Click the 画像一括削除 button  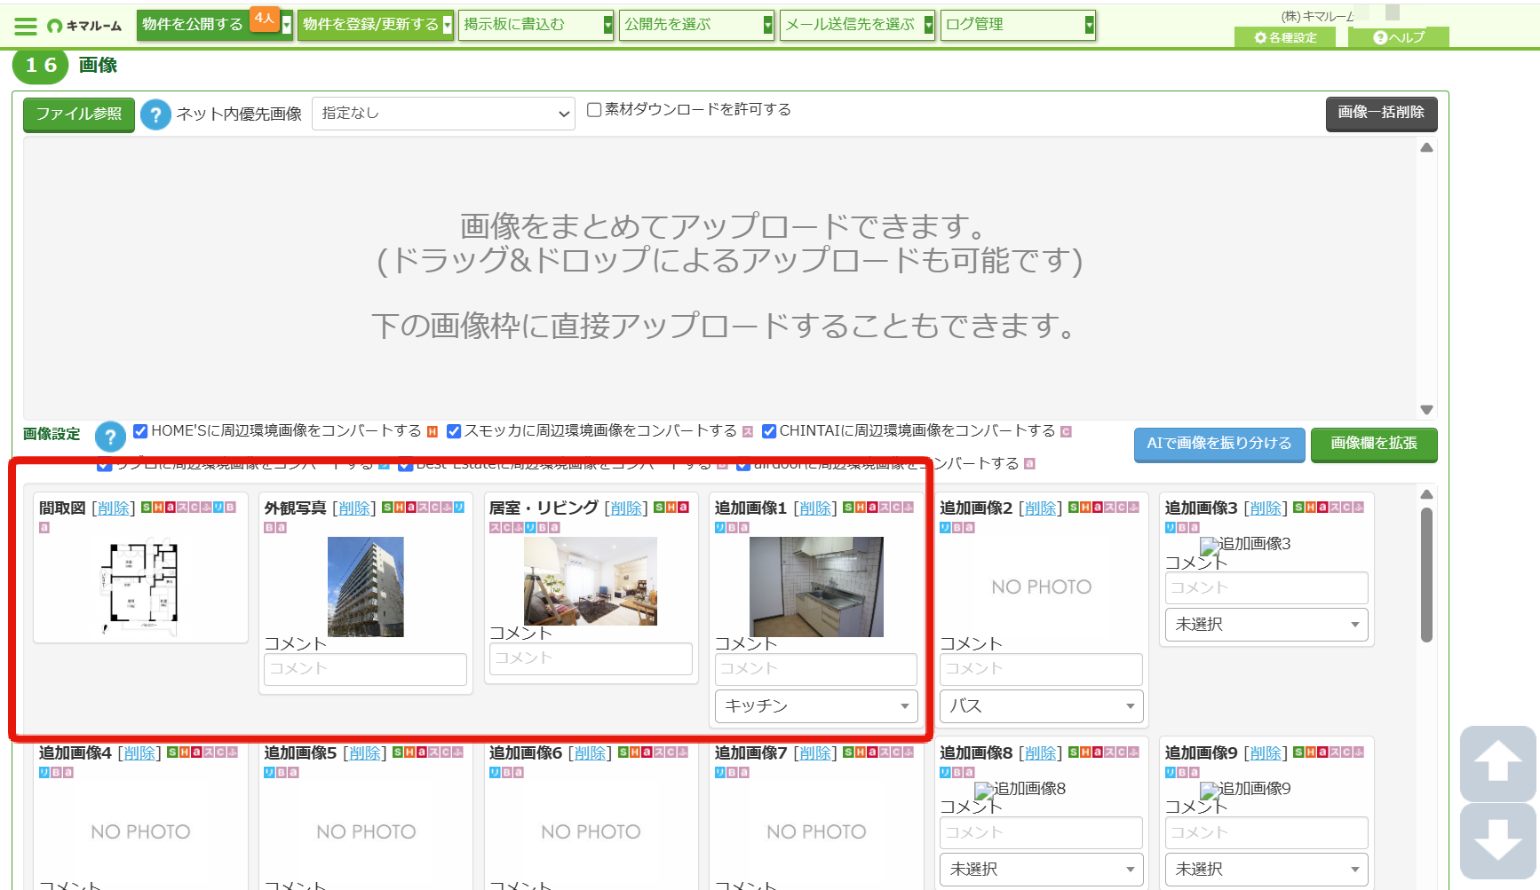pos(1381,113)
